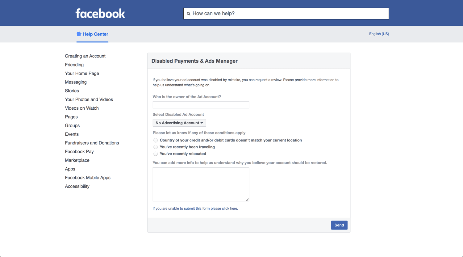Focus the 'How can we help?' search box
463x257 pixels.
pyautogui.click(x=286, y=14)
